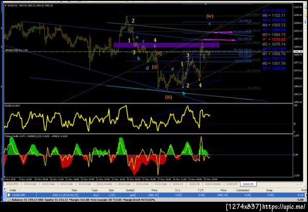Click the Fisher_Yur4ik indicator label

coord(36,136)
